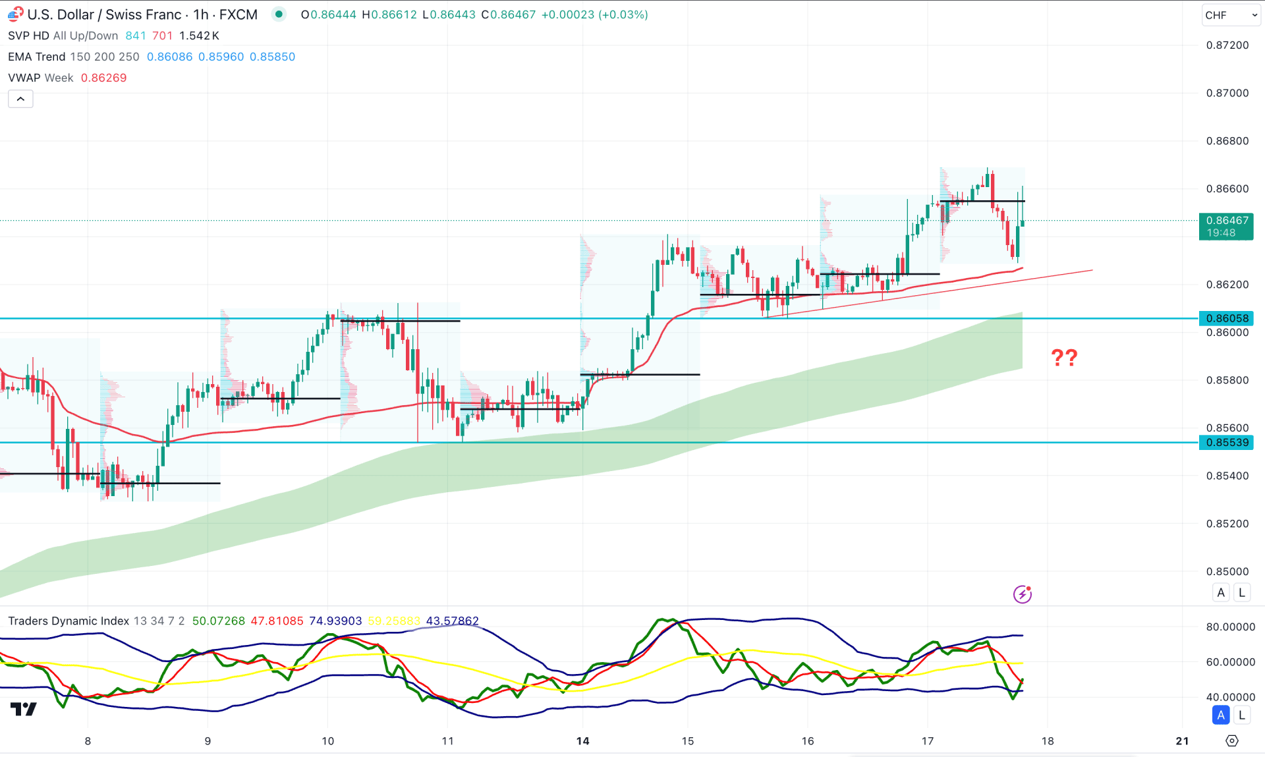
Task: Toggle auto scale A on the indicator pane
Action: point(1221,715)
